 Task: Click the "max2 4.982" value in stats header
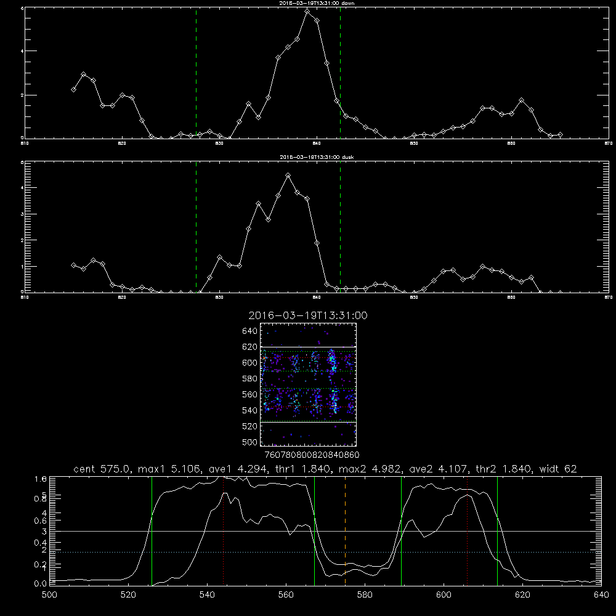(x=370, y=469)
